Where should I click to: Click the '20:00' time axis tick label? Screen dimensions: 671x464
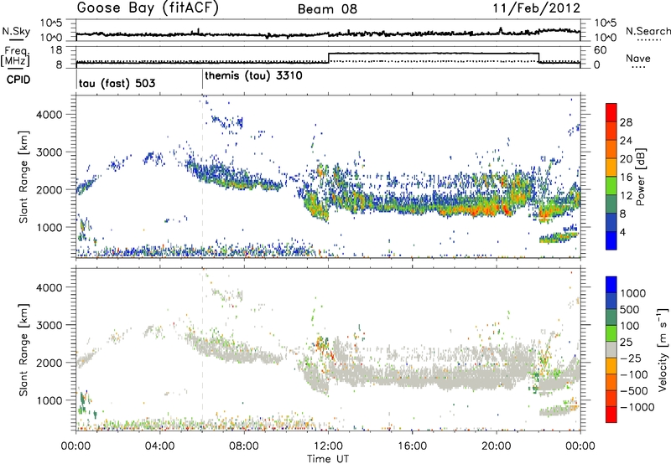[497, 446]
